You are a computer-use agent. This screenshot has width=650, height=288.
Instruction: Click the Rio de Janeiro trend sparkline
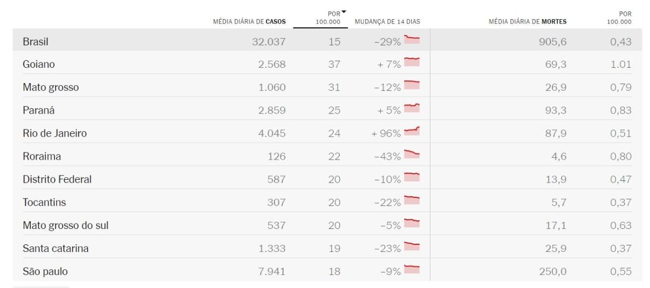pos(412,131)
